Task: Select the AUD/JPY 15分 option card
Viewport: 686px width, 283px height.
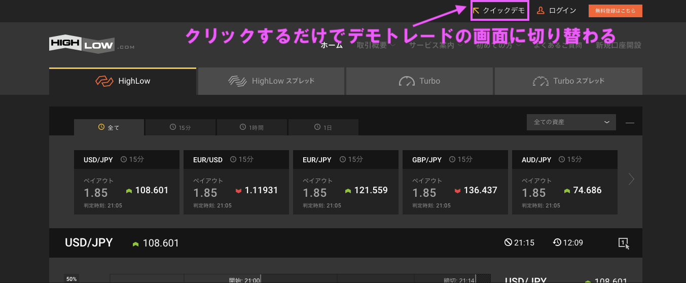Action: coord(565,182)
